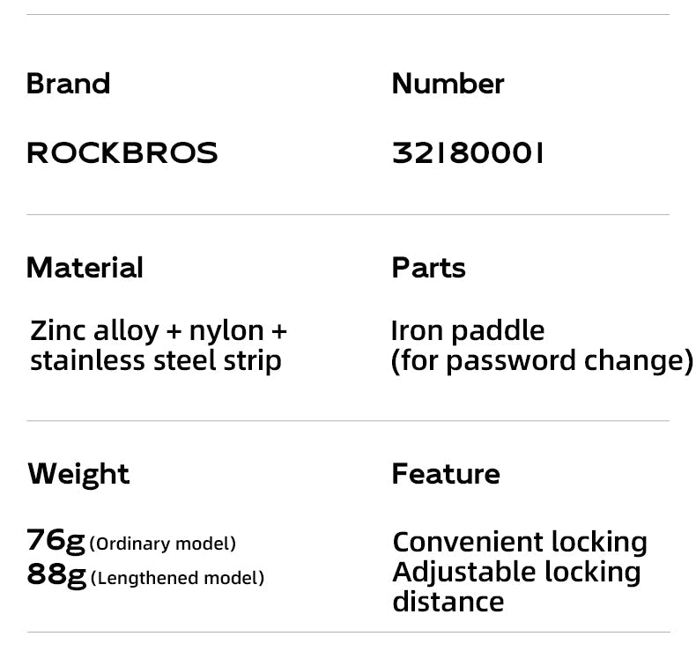
Task: Click the Feature heading label
Action: tap(445, 474)
